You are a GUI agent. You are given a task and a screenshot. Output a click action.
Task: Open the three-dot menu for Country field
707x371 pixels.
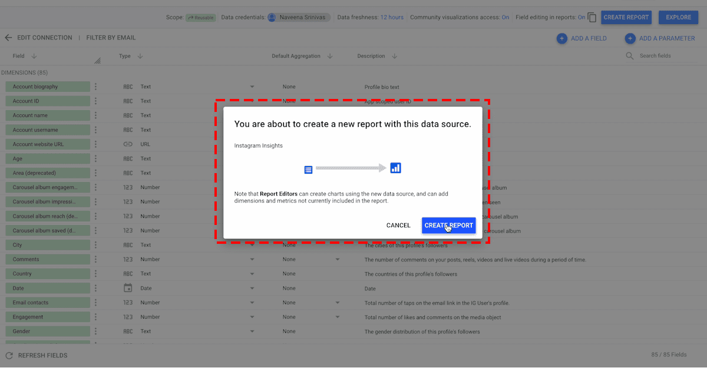point(95,274)
